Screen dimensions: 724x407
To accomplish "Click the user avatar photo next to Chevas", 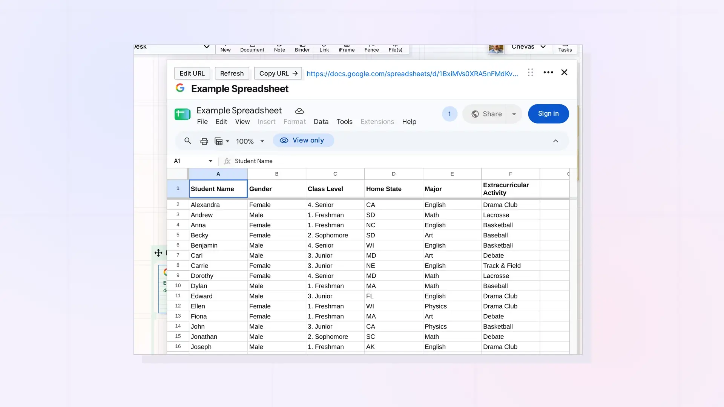I will tap(496, 49).
